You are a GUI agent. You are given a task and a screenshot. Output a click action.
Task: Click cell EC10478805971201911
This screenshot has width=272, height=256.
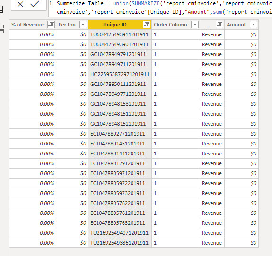coord(120,173)
